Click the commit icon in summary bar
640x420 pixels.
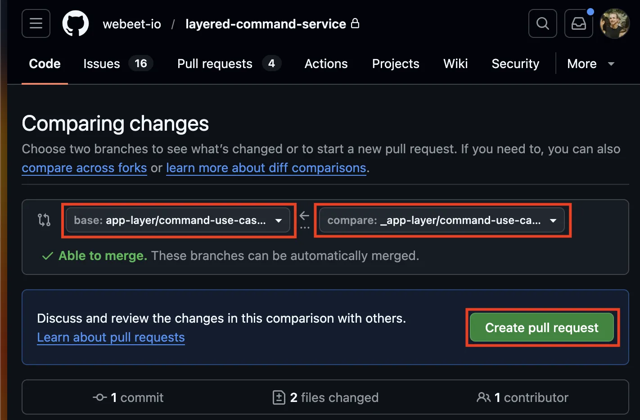point(99,397)
